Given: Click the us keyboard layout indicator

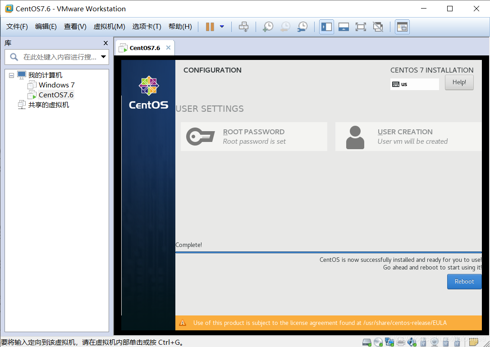Looking at the screenshot, I should 414,84.
